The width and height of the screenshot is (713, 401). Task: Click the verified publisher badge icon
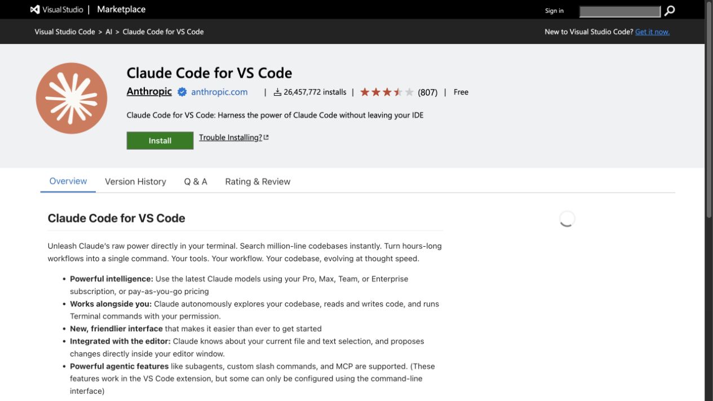click(x=182, y=92)
